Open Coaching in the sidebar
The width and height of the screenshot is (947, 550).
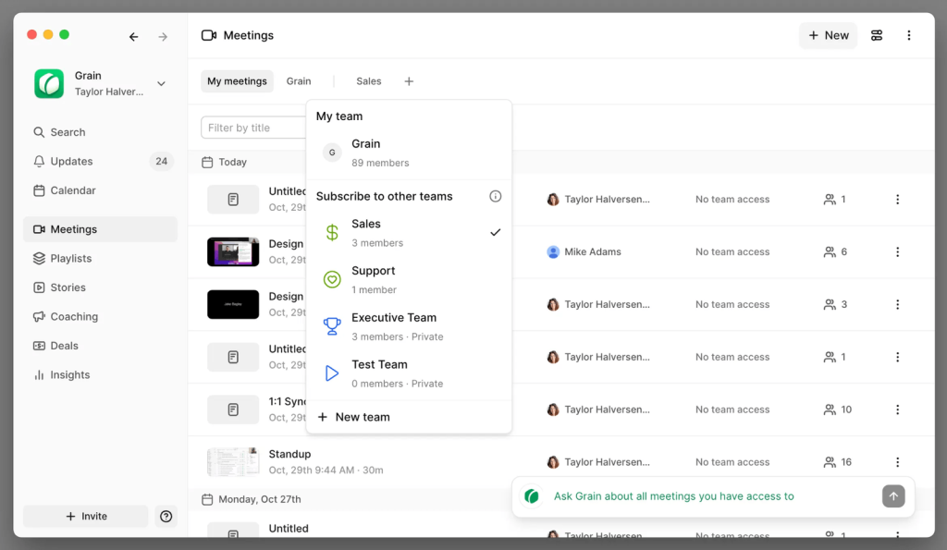[100, 316]
